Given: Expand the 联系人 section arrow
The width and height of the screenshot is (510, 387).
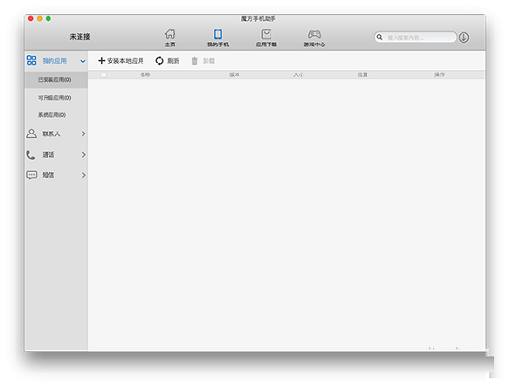Looking at the screenshot, I should (x=84, y=134).
